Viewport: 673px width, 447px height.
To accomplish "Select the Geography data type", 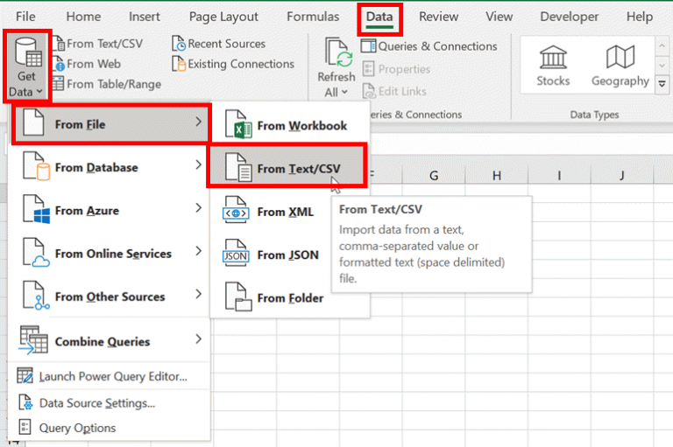I will click(x=620, y=66).
